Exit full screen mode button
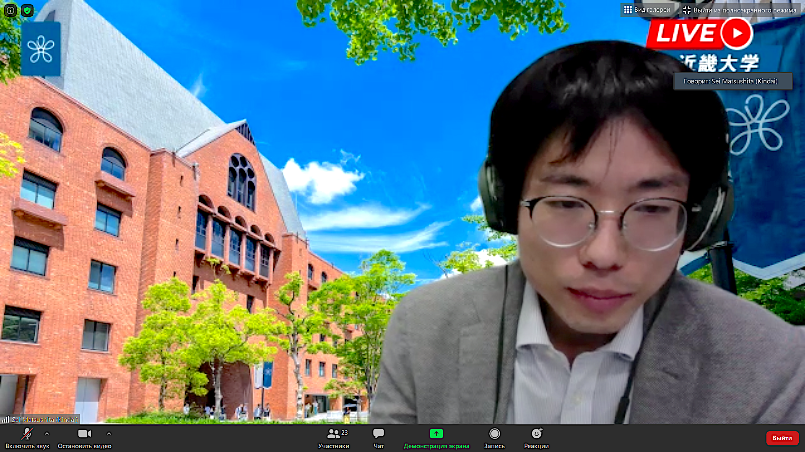The image size is (805, 452). [x=740, y=10]
